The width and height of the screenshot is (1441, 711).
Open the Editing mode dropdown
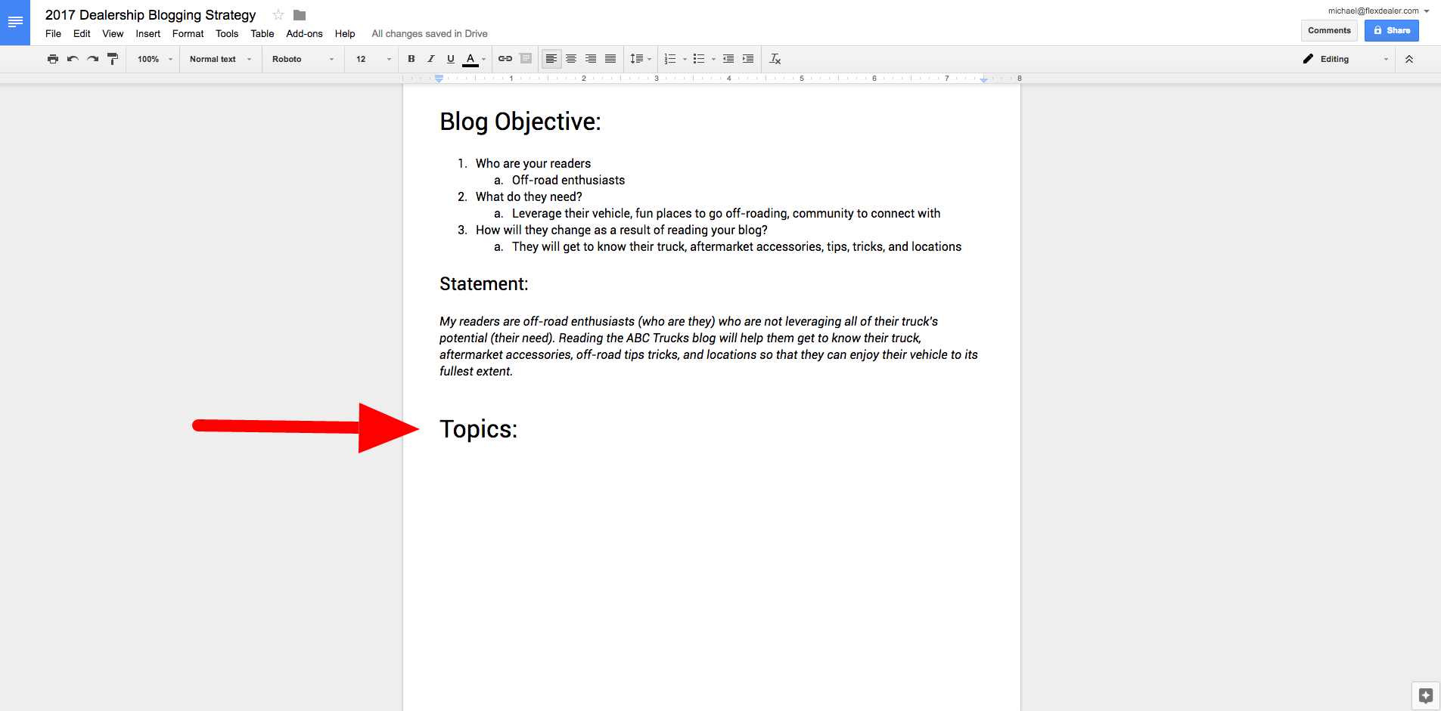point(1346,59)
